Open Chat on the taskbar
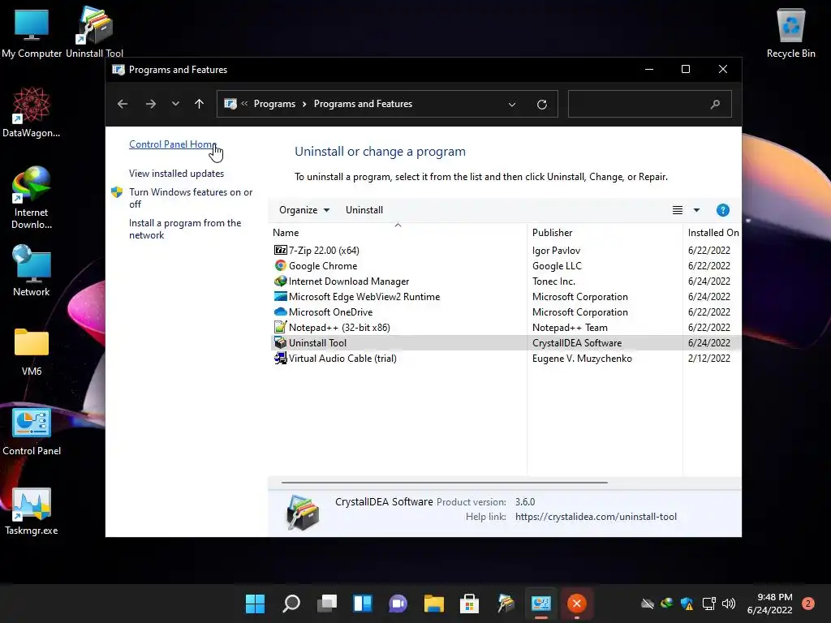Image resolution: width=831 pixels, height=623 pixels. (398, 604)
